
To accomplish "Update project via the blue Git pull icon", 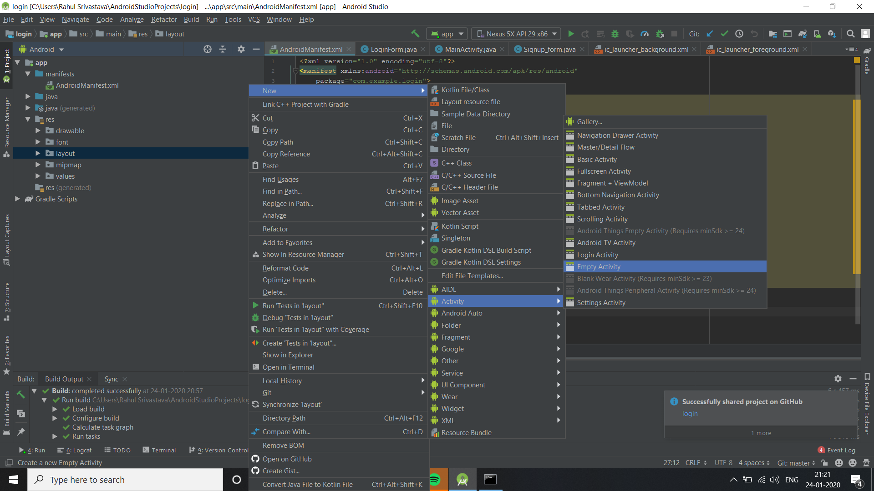I will [710, 34].
